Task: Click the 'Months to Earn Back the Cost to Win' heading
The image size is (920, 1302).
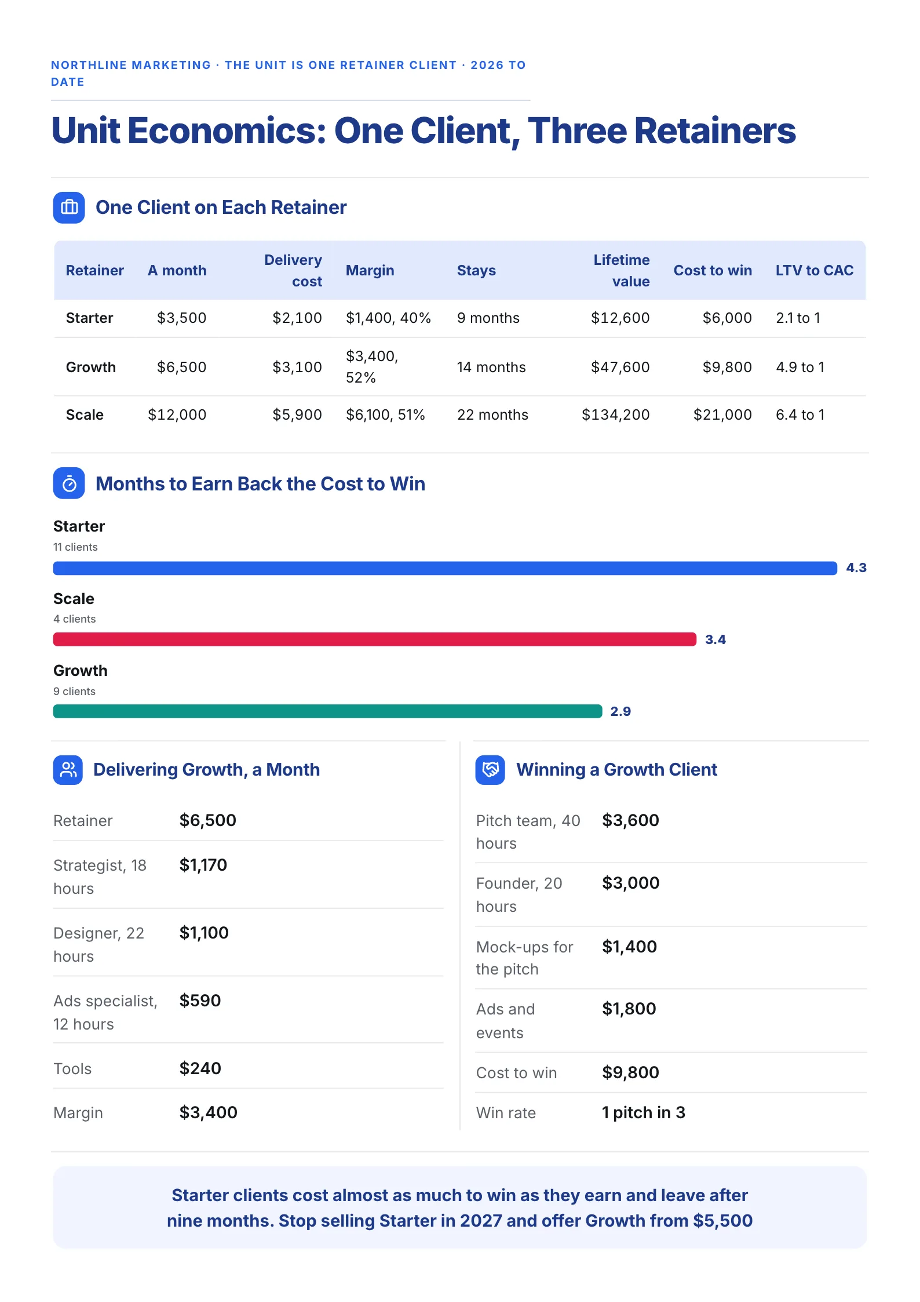Action: 261,483
